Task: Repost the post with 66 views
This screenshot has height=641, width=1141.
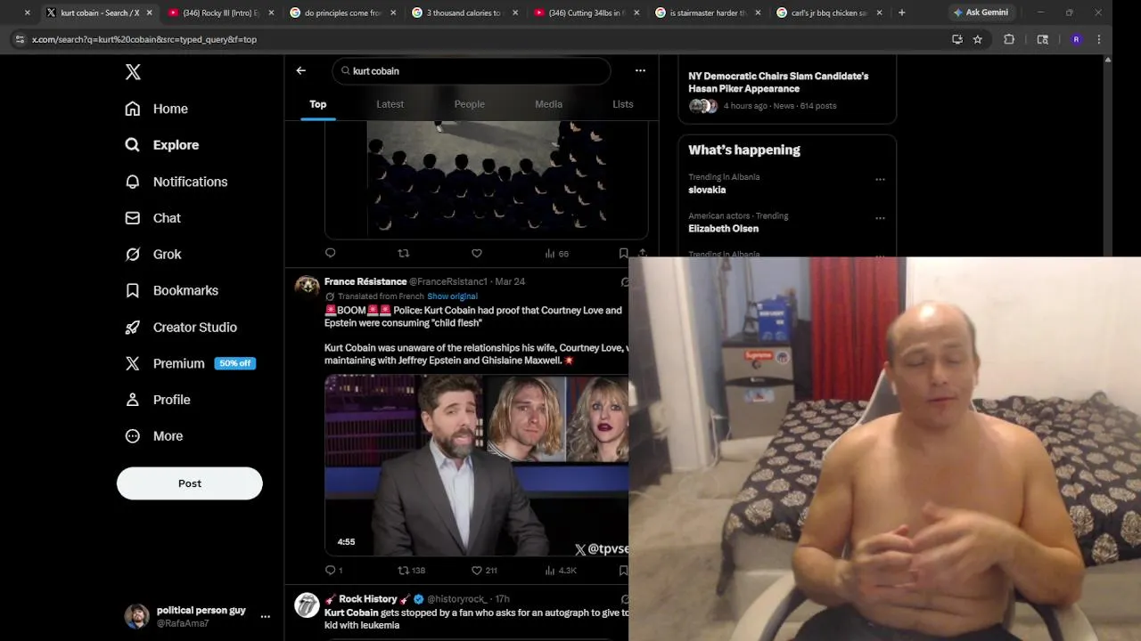Action: (404, 254)
